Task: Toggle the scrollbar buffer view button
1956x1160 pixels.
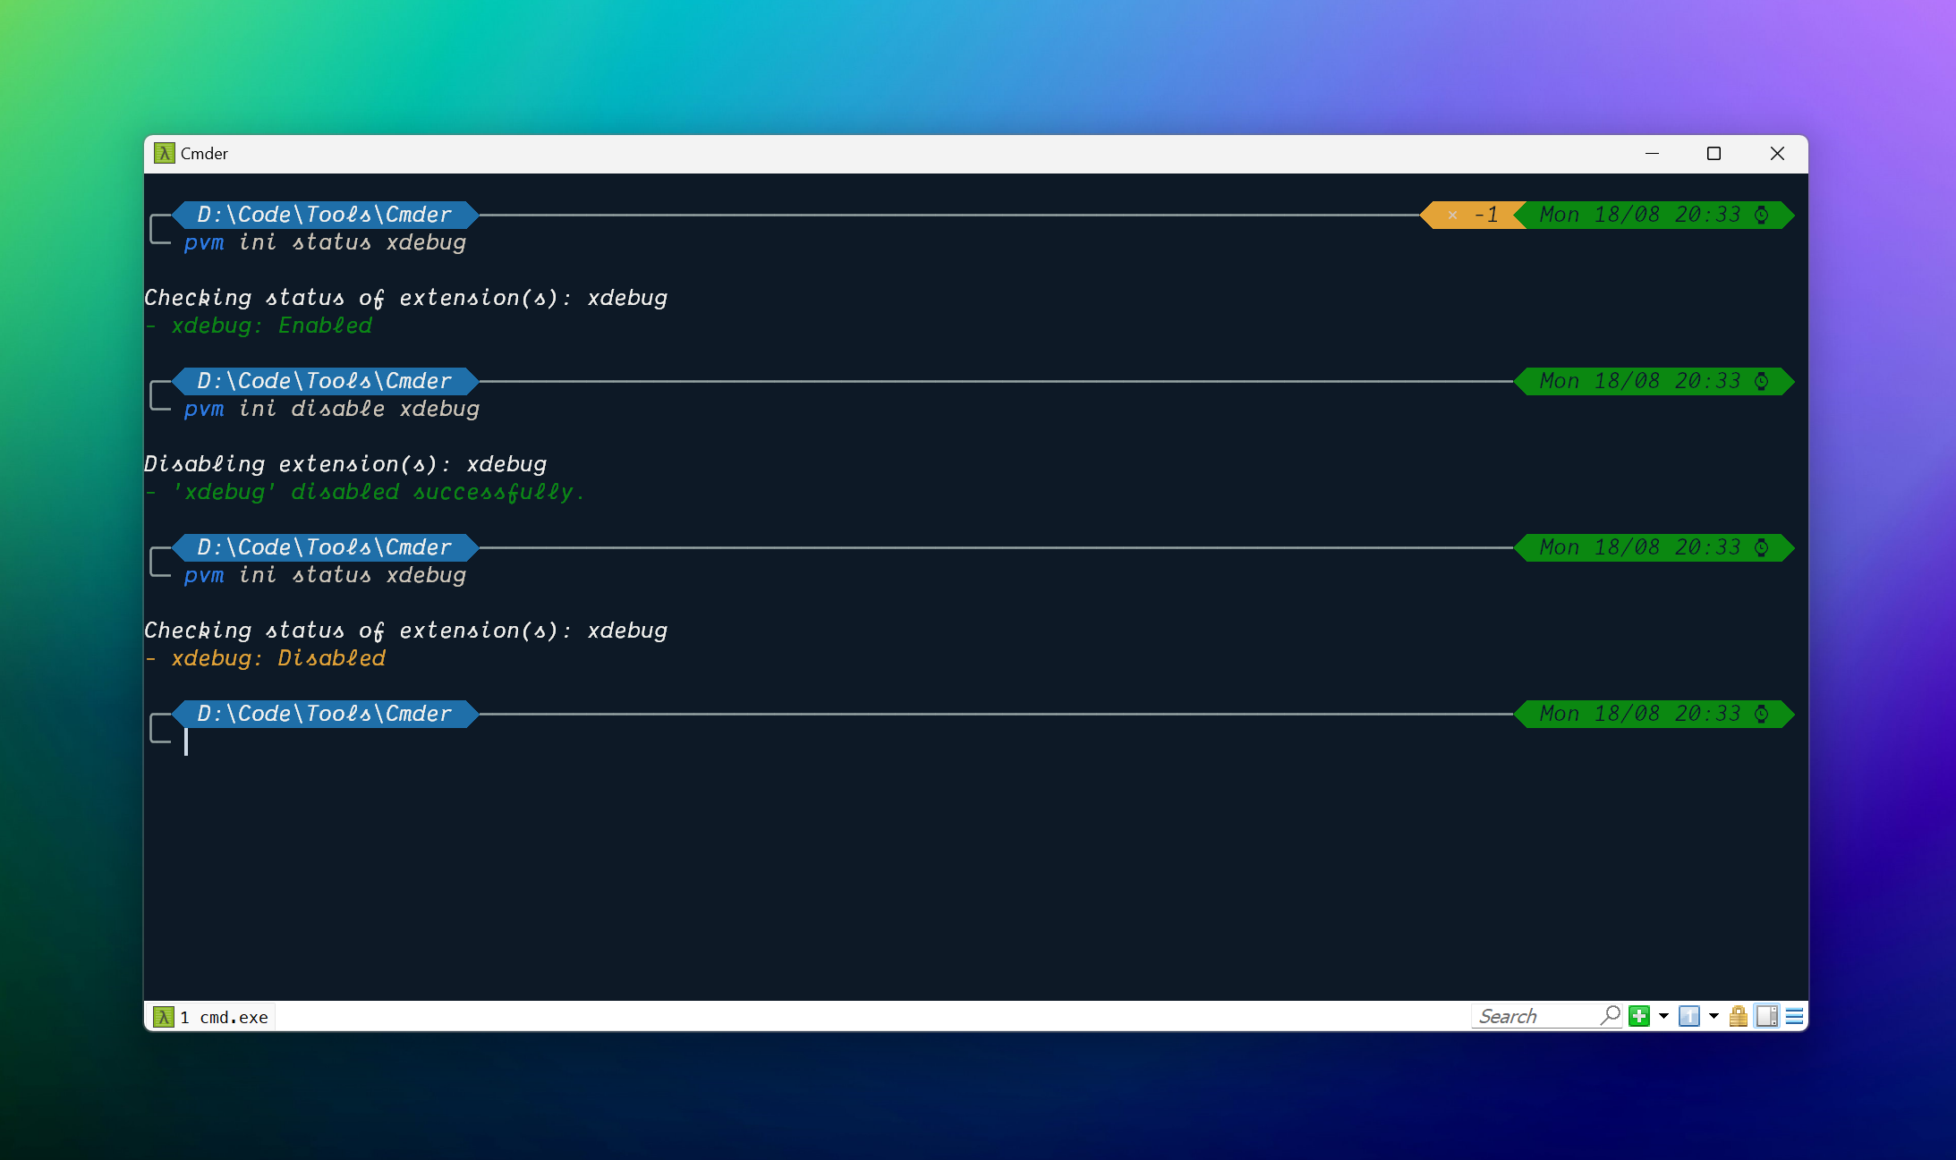Action: click(1766, 1016)
